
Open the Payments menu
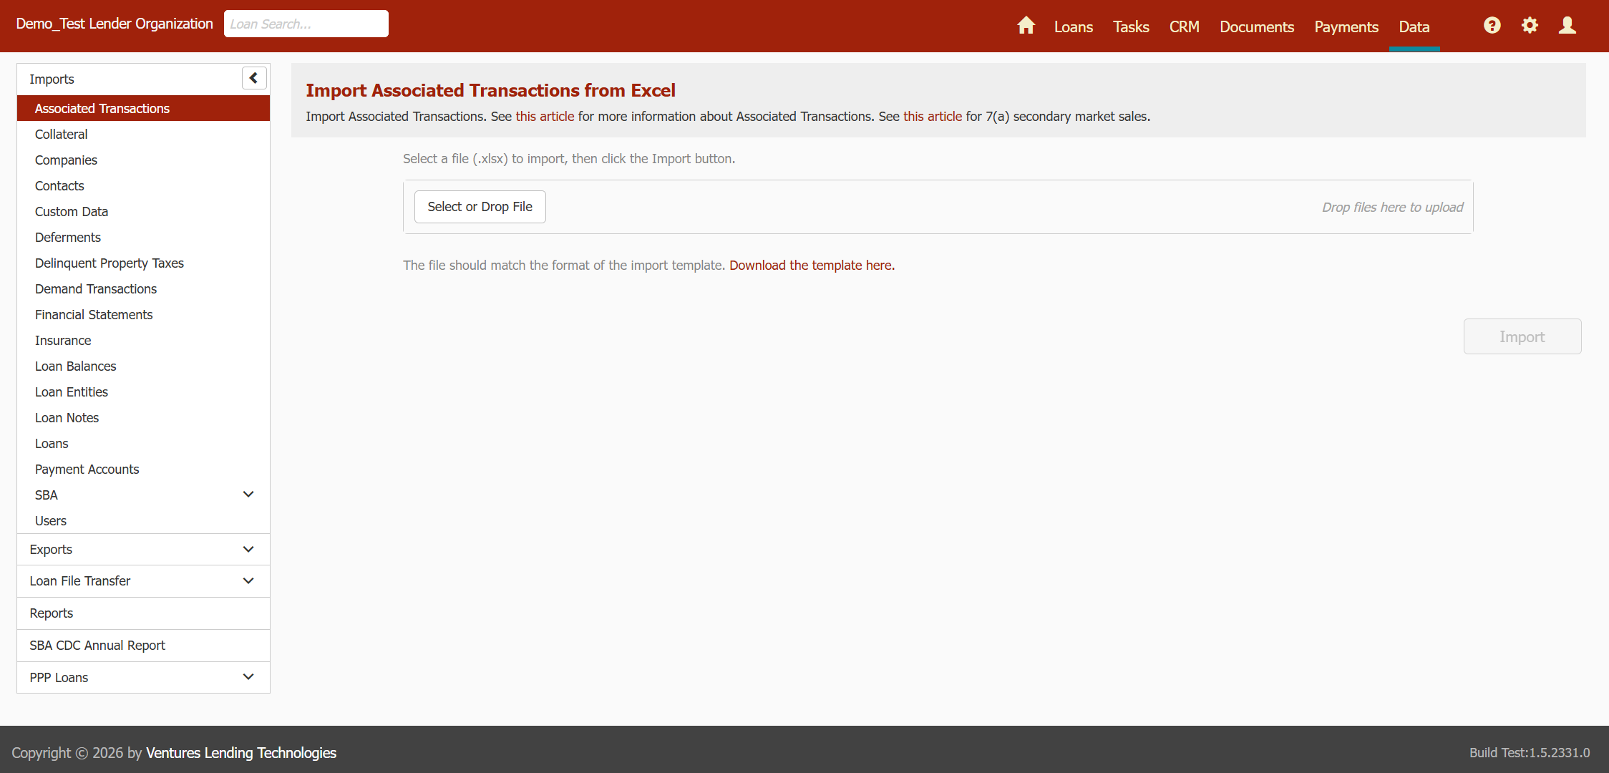click(x=1346, y=27)
